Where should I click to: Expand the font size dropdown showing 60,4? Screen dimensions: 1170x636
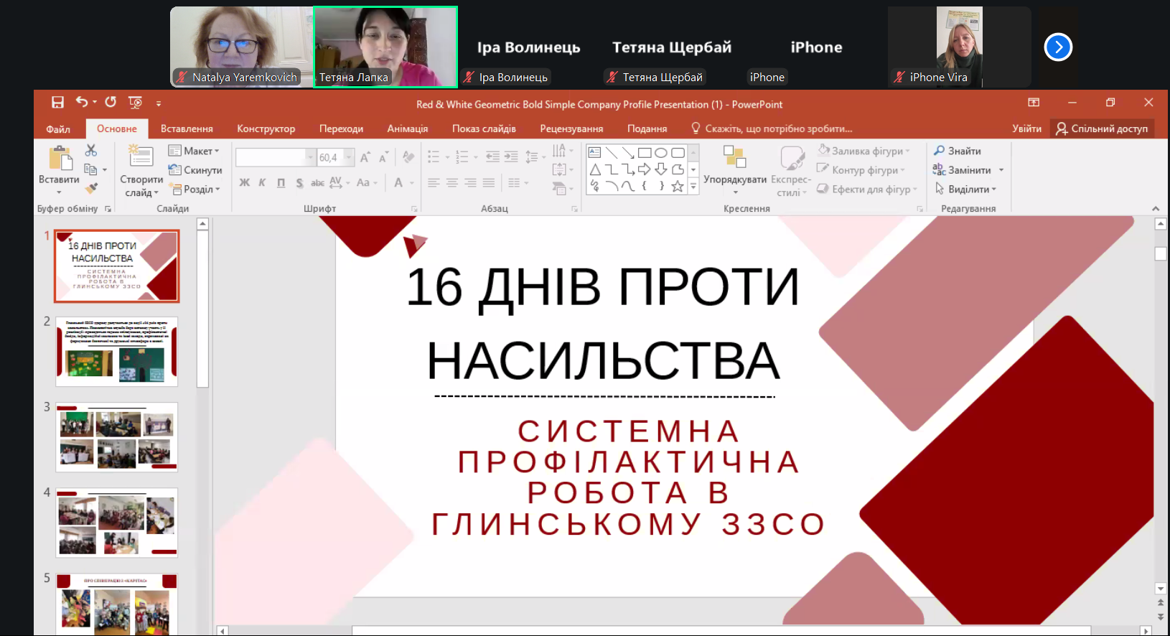[x=349, y=157]
